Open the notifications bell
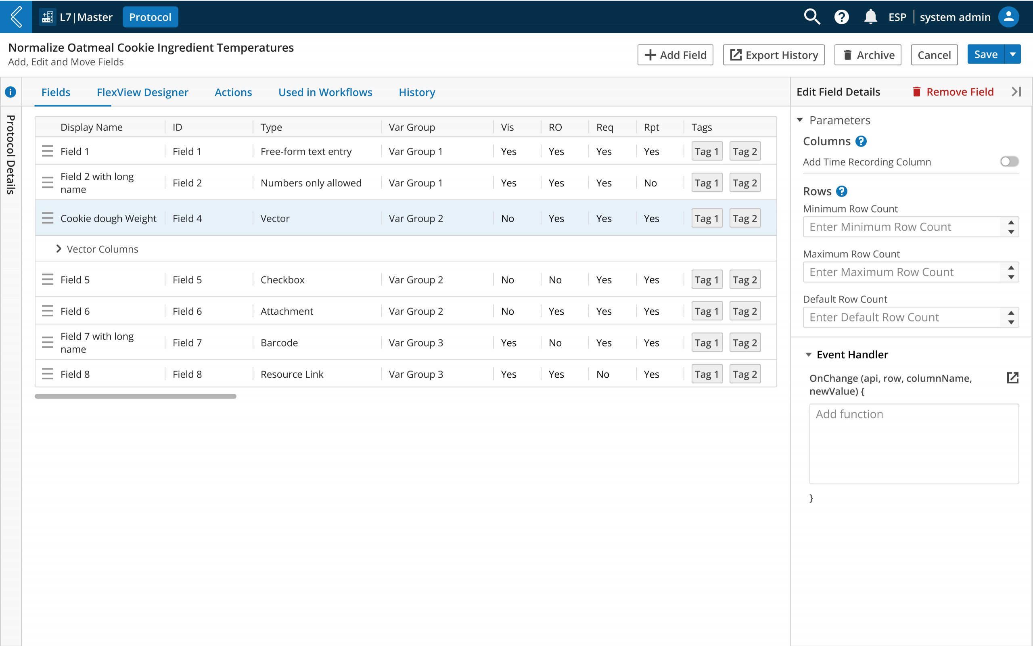This screenshot has width=1033, height=646. pos(870,17)
